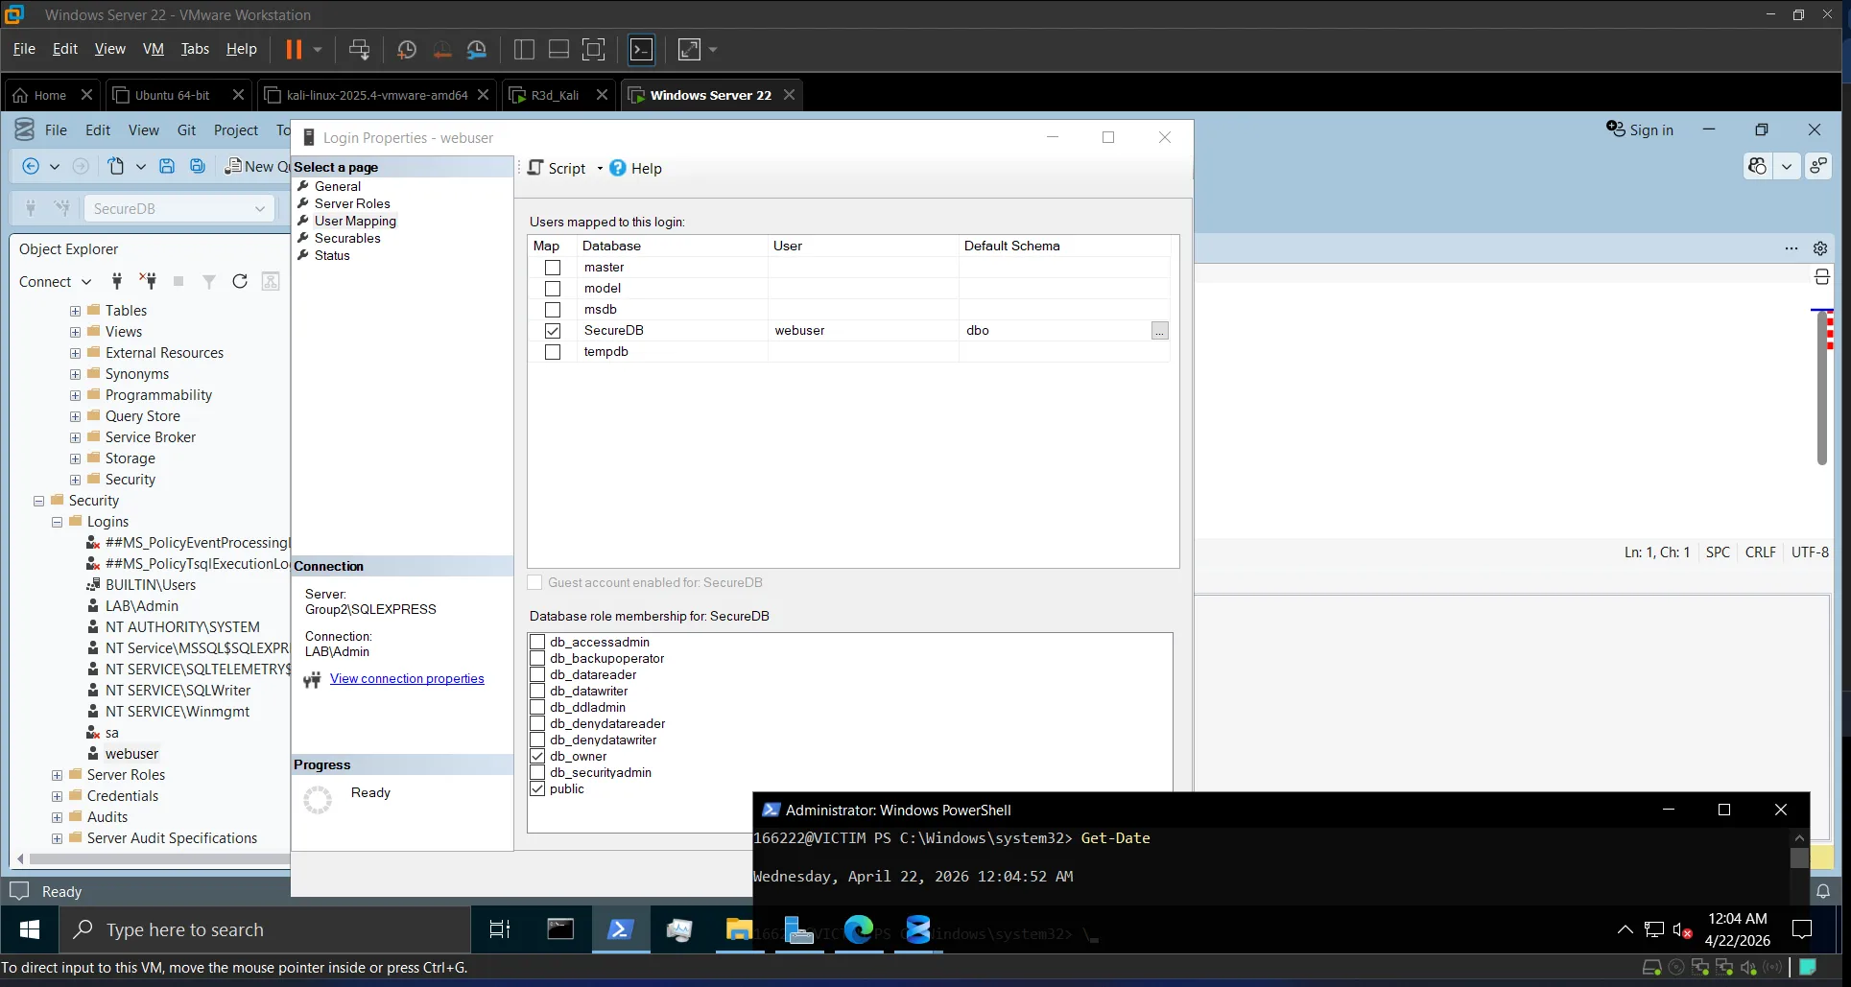Collapse the server-level Security node
1851x987 pixels.
coord(38,501)
